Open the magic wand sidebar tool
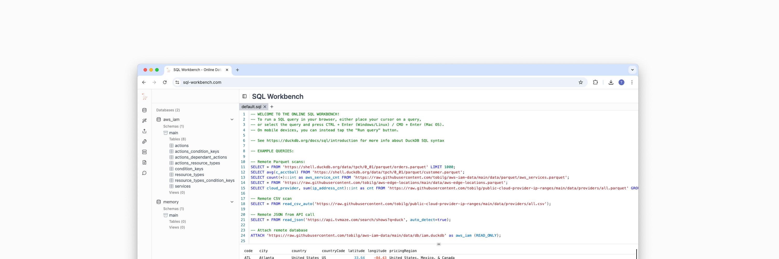This screenshot has height=259, width=779. click(x=145, y=121)
